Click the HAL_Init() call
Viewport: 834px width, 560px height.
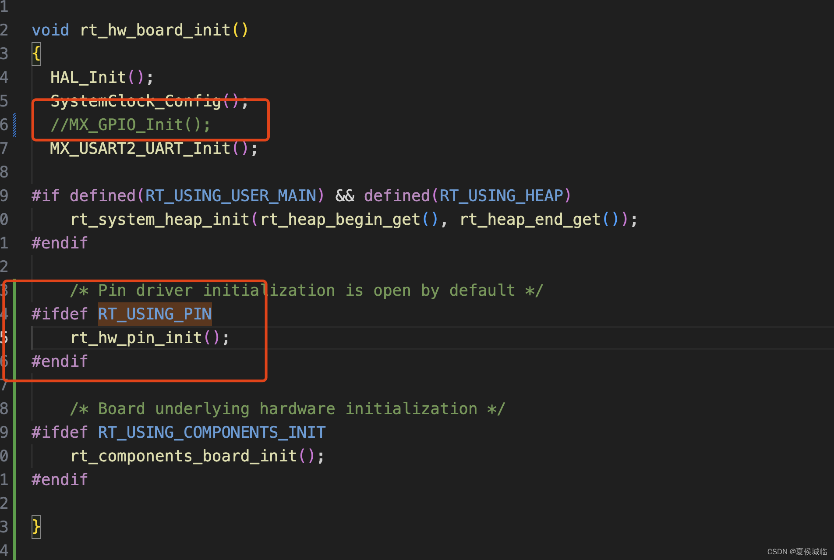[102, 78]
